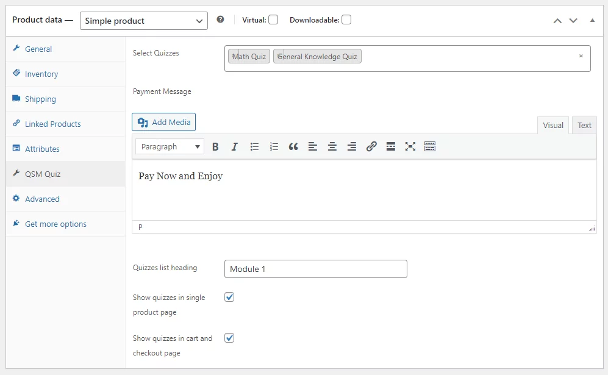Open the Simple product type dropdown

click(x=144, y=21)
